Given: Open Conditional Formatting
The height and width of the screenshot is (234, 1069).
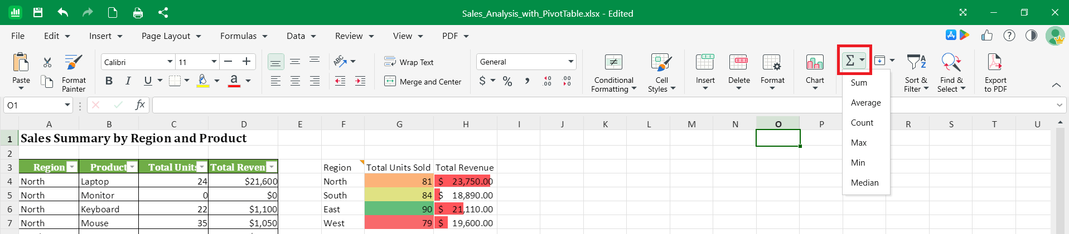Looking at the screenshot, I should [x=613, y=73].
